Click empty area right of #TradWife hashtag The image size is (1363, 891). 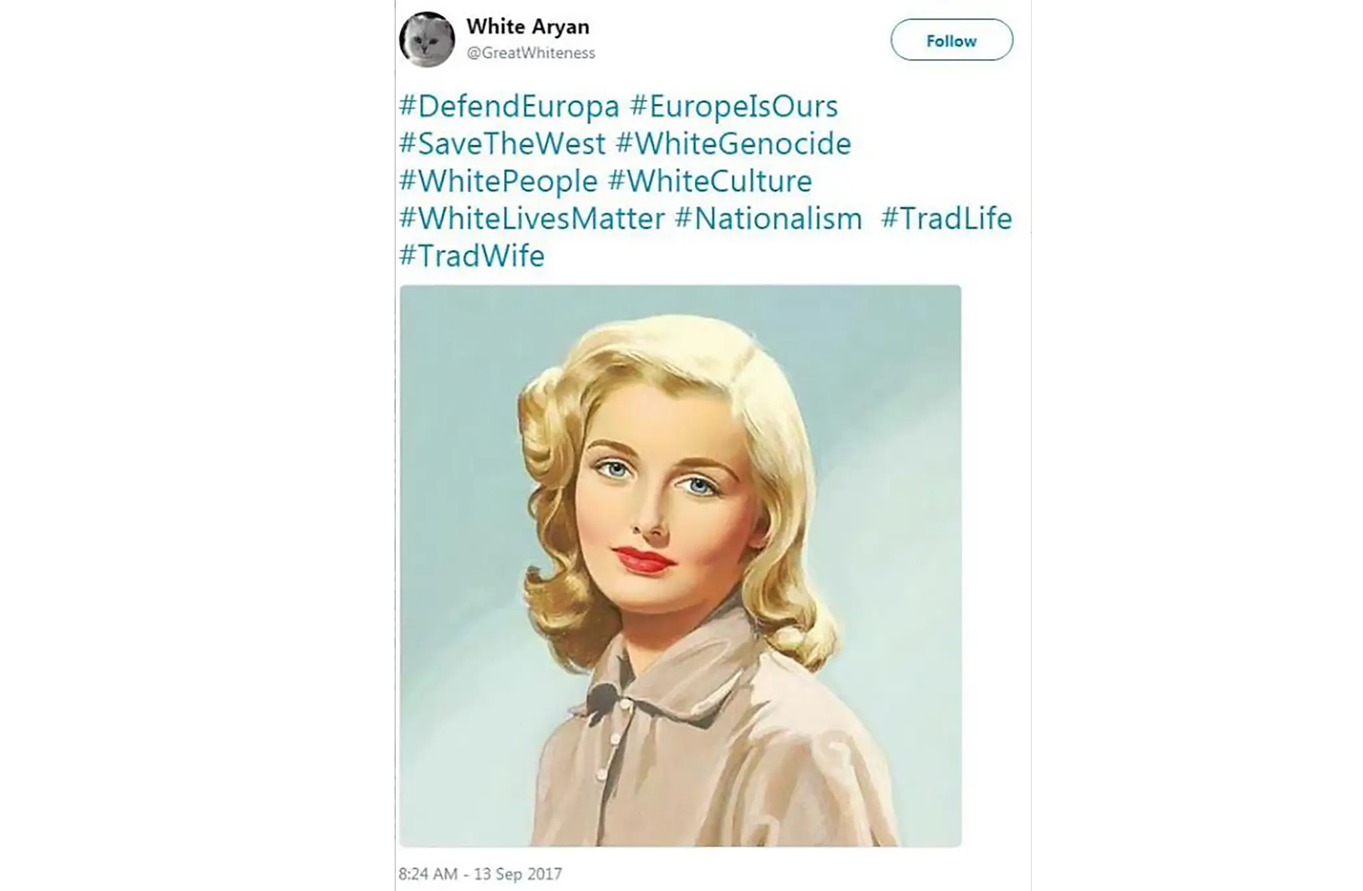pos(765,256)
